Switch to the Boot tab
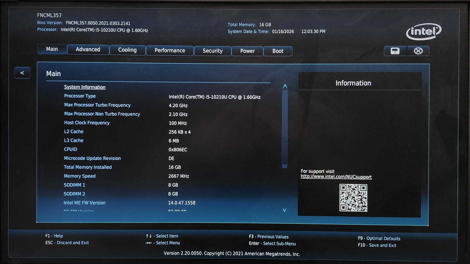Screen dimensions: 470x264 278,51
